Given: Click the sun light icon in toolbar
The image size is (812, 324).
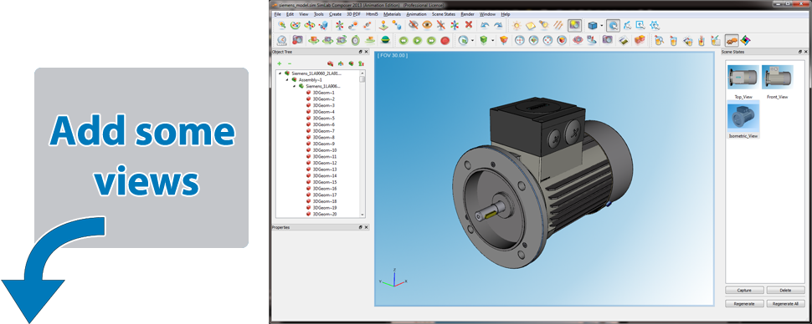Looking at the screenshot, I should pyautogui.click(x=516, y=25).
